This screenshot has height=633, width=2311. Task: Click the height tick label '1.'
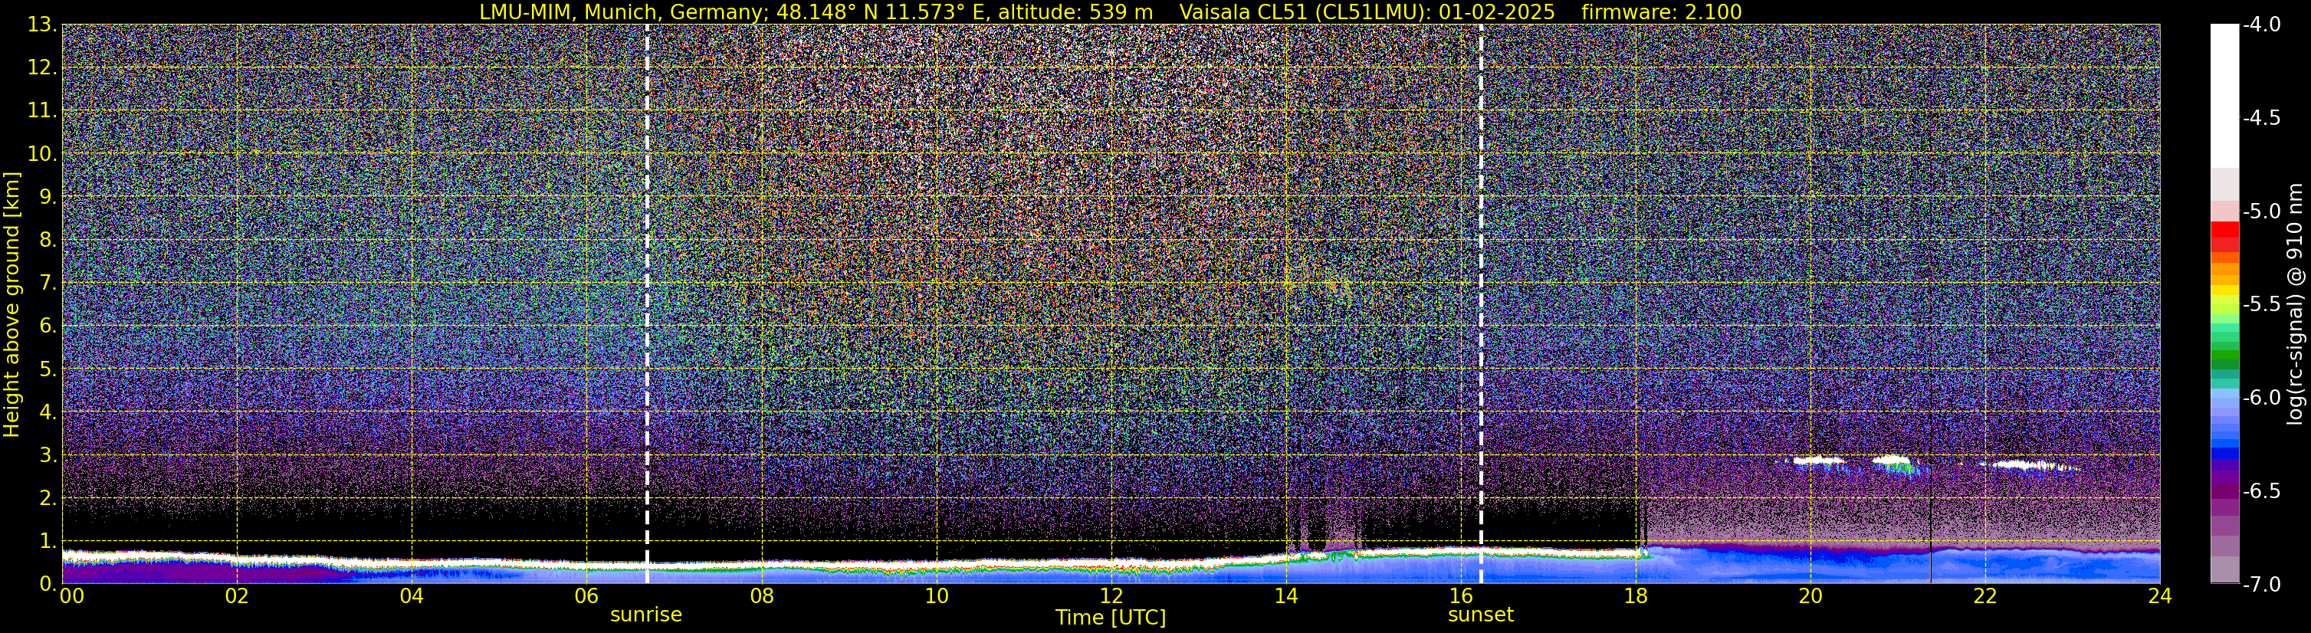coord(48,540)
